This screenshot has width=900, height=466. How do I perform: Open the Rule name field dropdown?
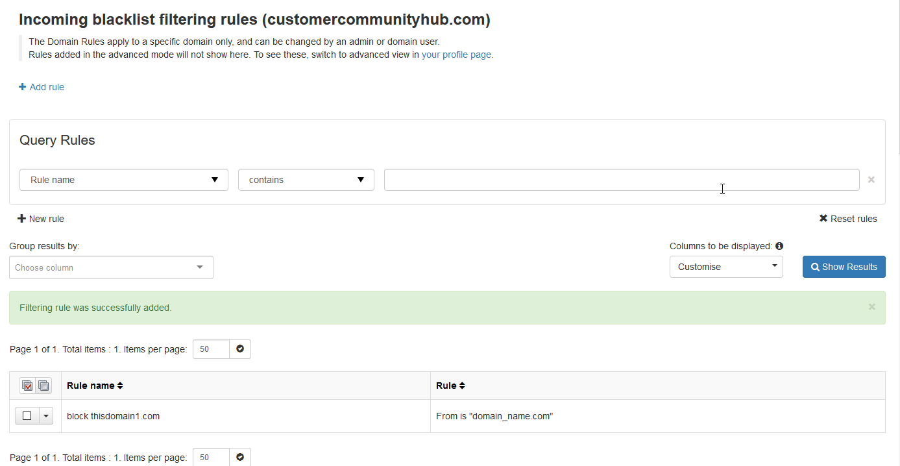124,180
